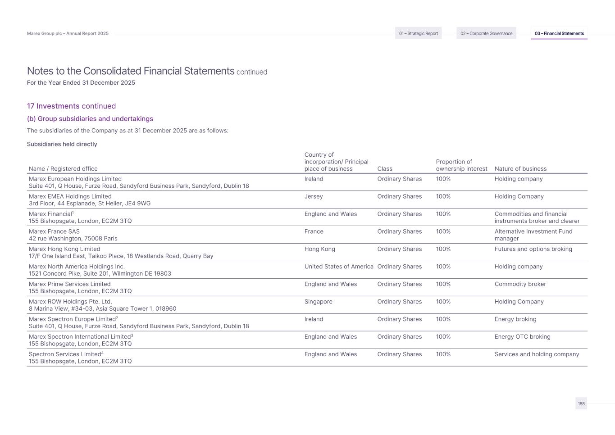Select Marex European Holdings Limited name
Image resolution: width=615 pixels, height=435 pixels.
click(75, 179)
